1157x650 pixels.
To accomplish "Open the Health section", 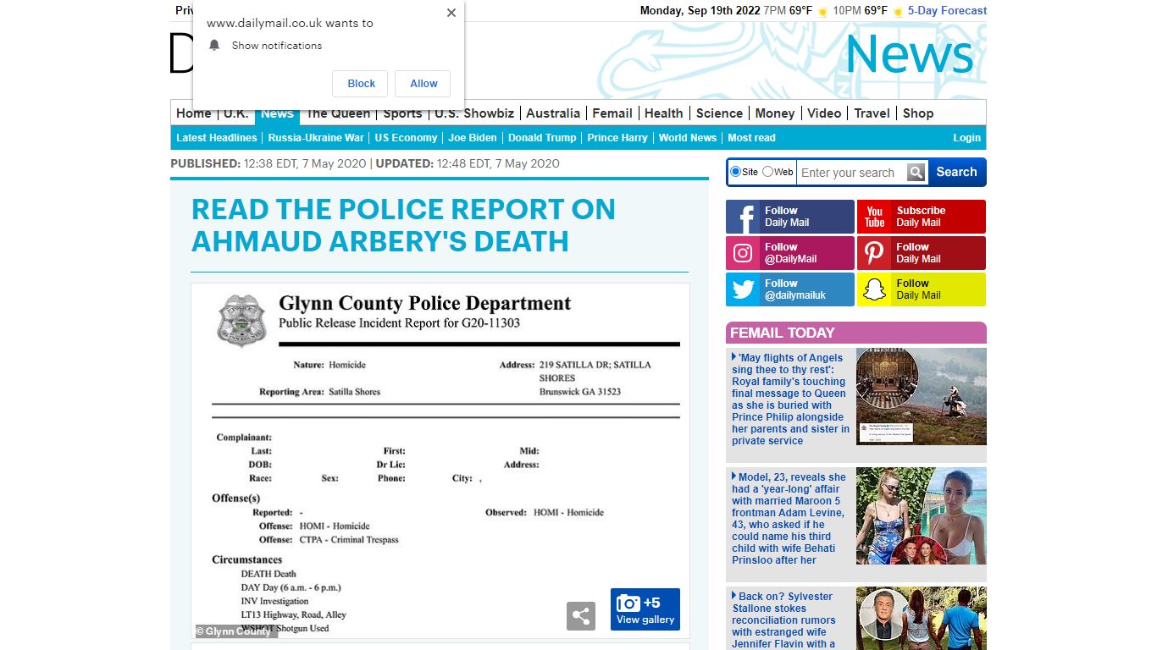I will [x=663, y=113].
